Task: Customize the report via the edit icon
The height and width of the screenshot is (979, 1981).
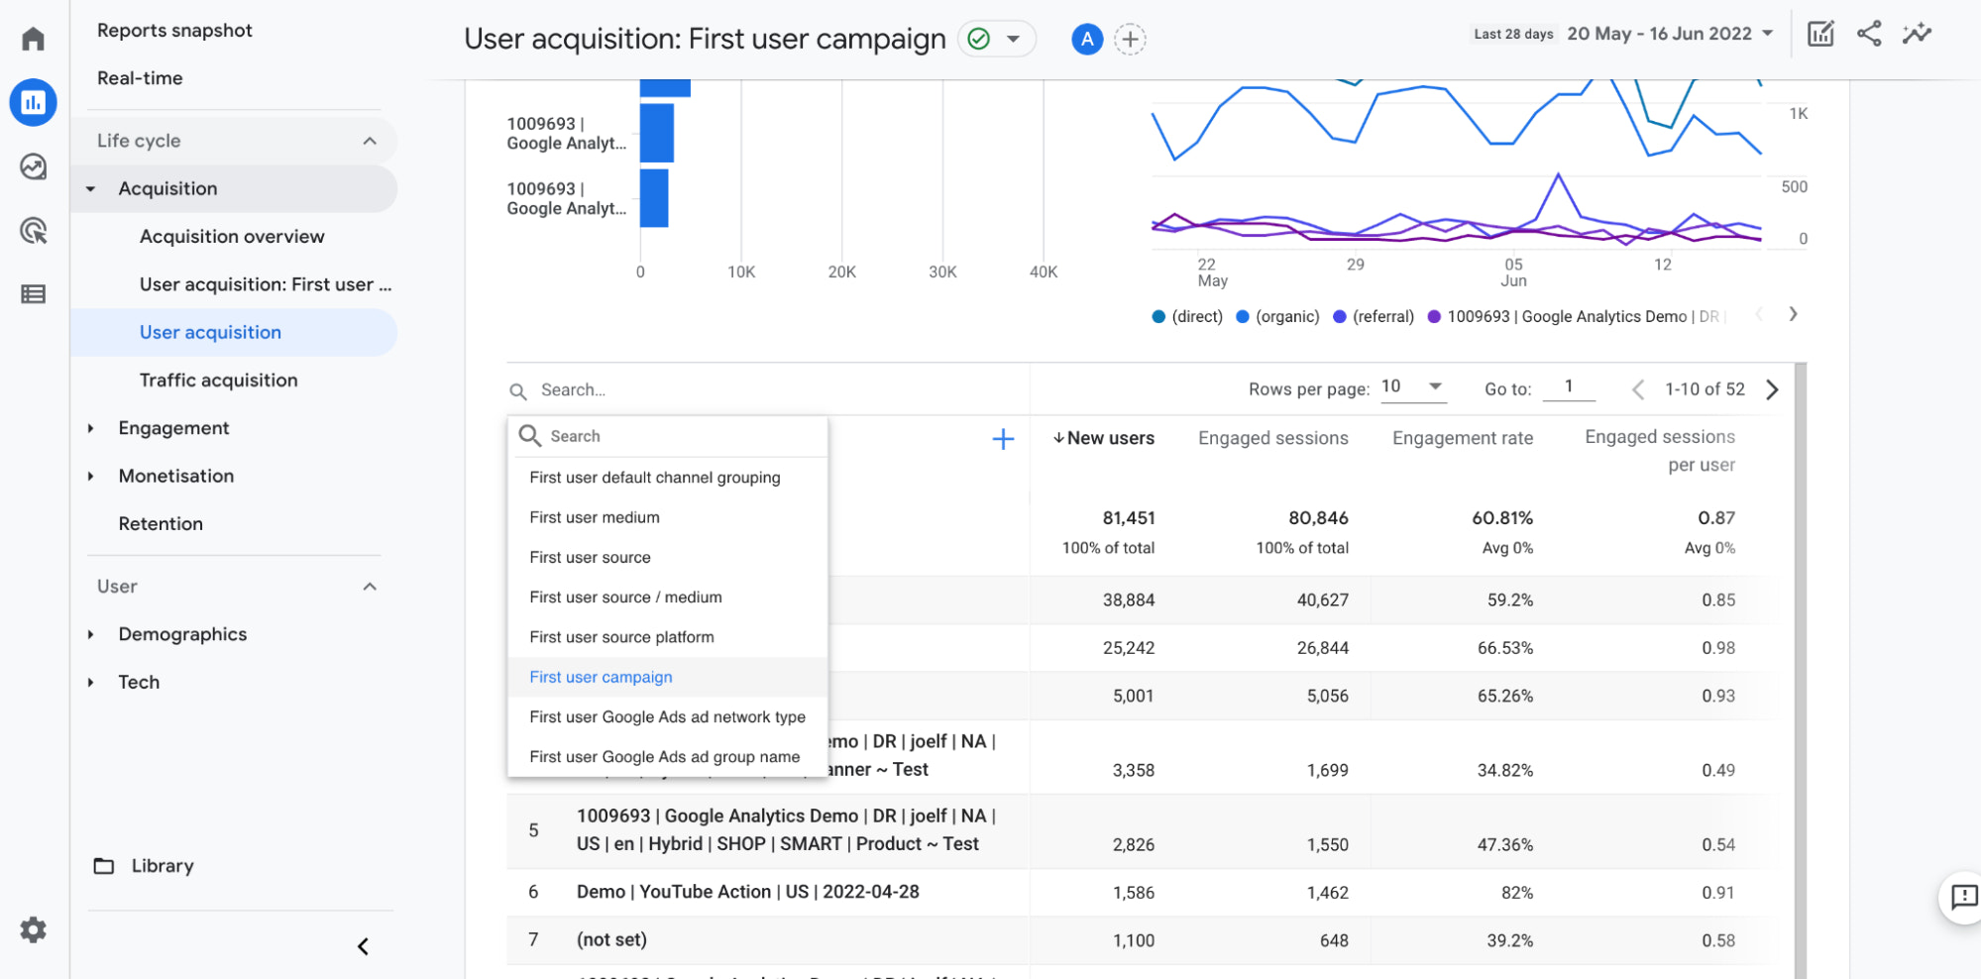Action: coord(1819,33)
